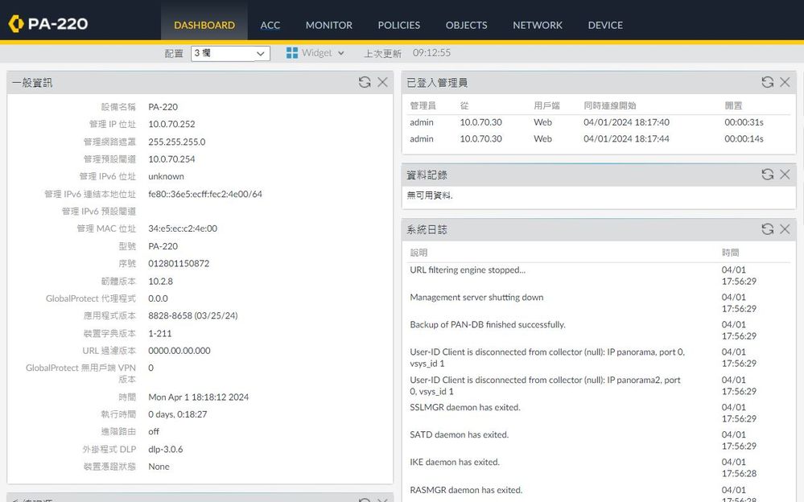Select the software version 10.2.8
804x502 pixels.
tap(160, 281)
